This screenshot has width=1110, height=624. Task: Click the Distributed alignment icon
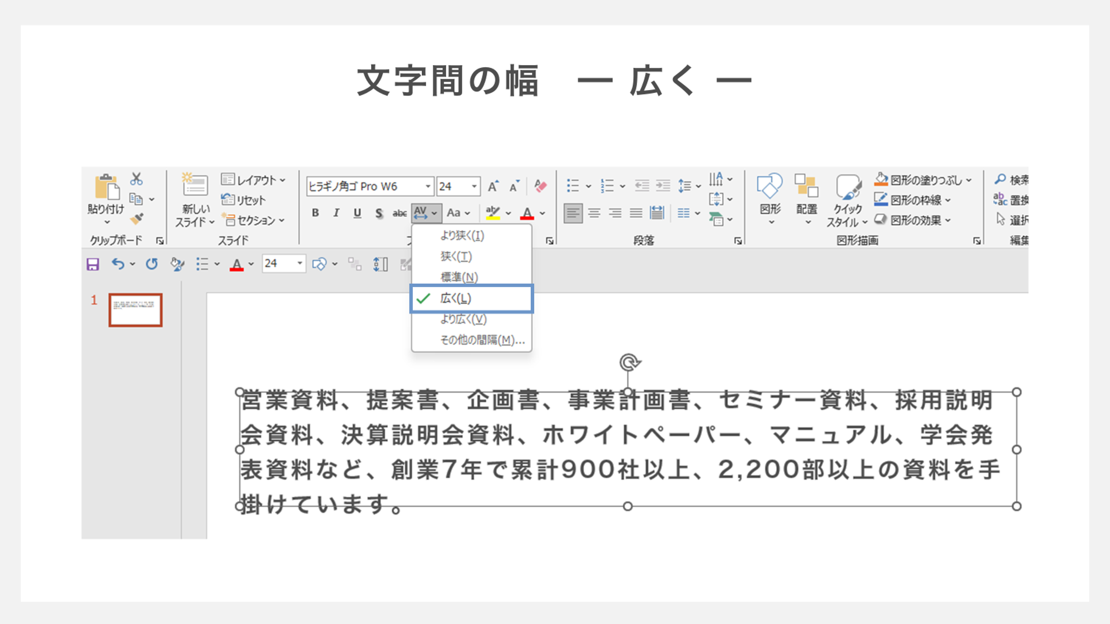tap(657, 213)
